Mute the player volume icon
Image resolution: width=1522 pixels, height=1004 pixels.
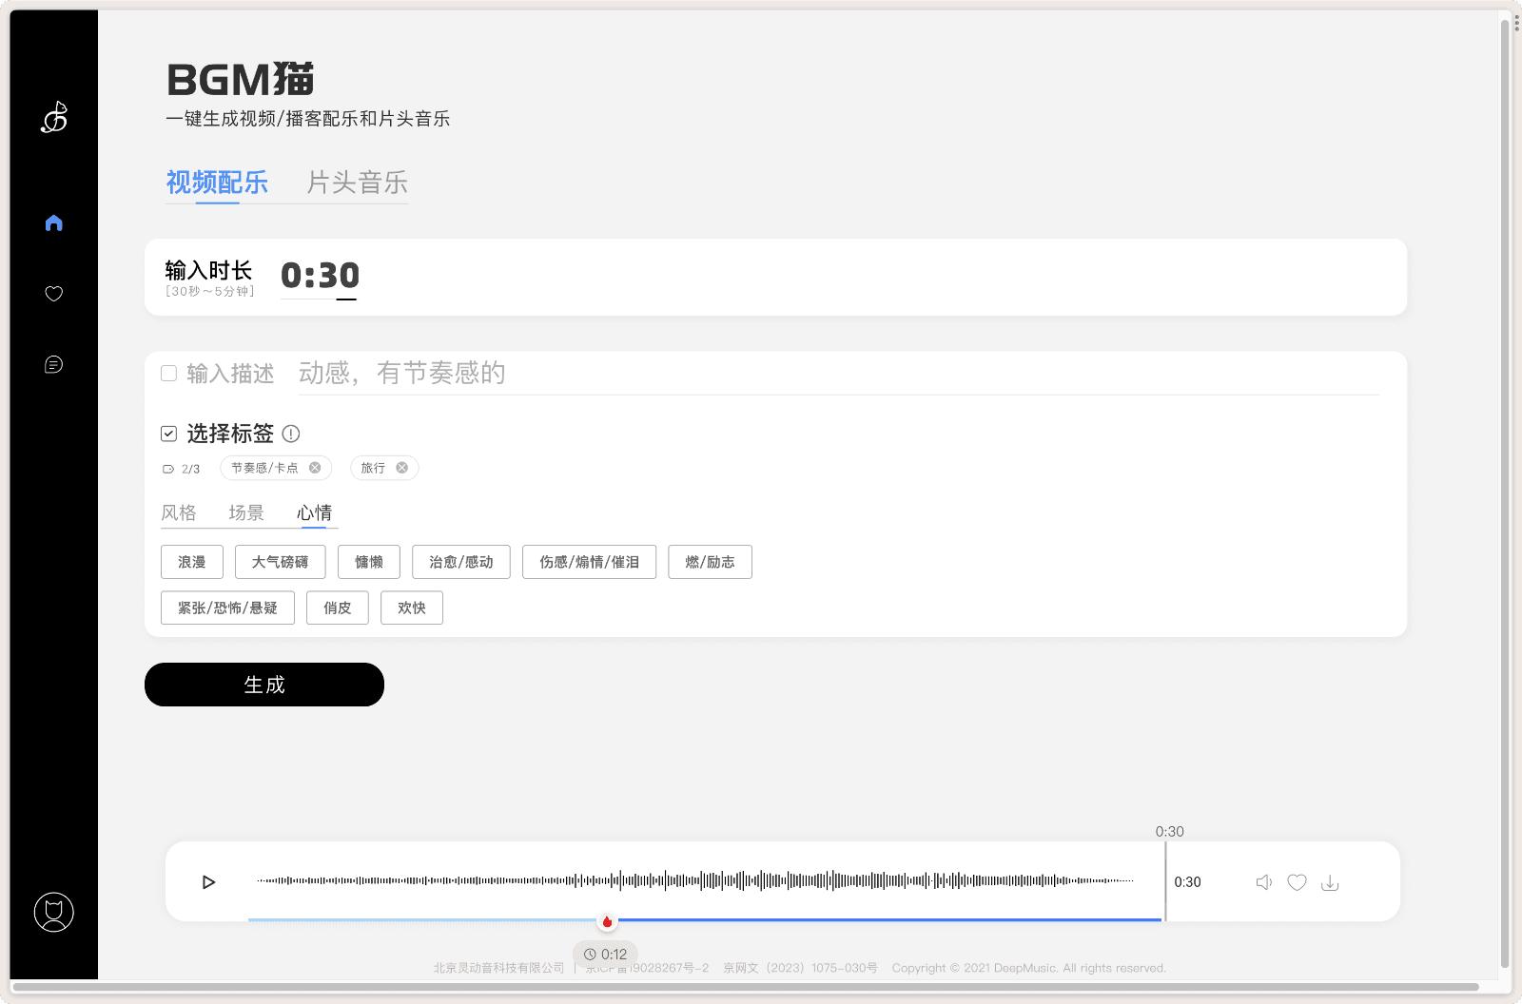[x=1264, y=882]
